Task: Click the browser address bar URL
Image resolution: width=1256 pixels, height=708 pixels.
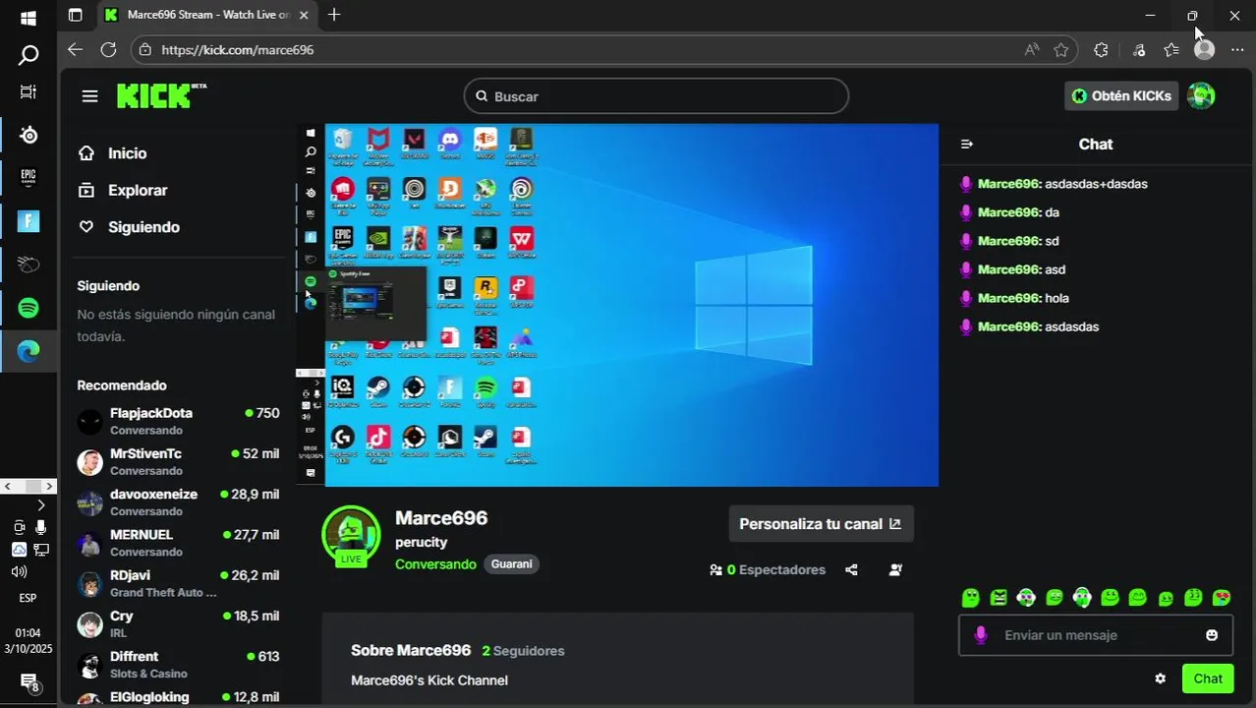Action: [x=237, y=49]
